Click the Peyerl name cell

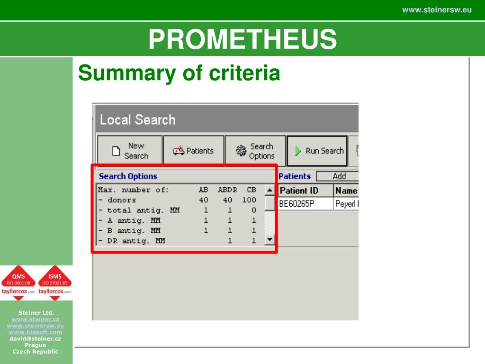(x=346, y=204)
